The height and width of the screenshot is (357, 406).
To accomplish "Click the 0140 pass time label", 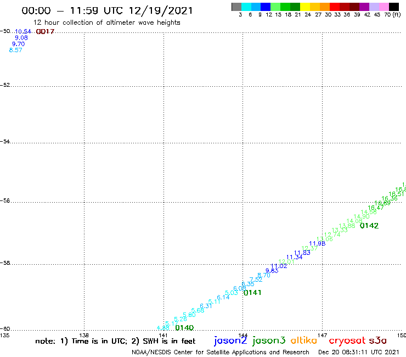I will (184, 328).
